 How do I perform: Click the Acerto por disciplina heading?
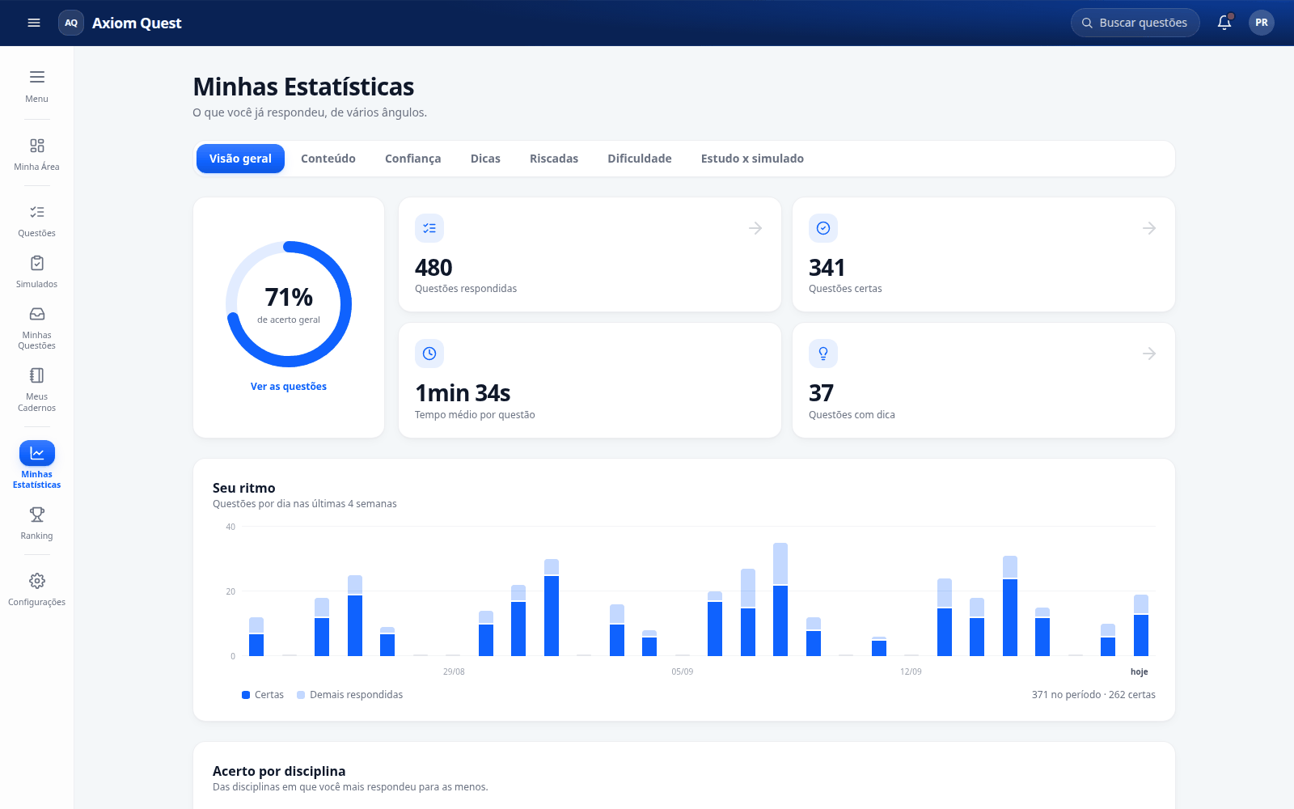tap(279, 771)
